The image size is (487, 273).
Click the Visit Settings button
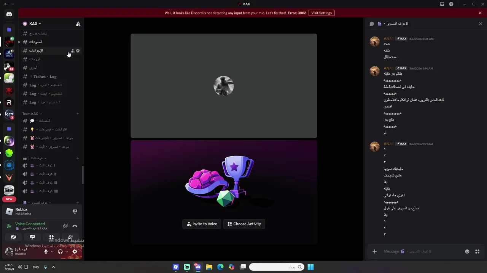pos(321,13)
